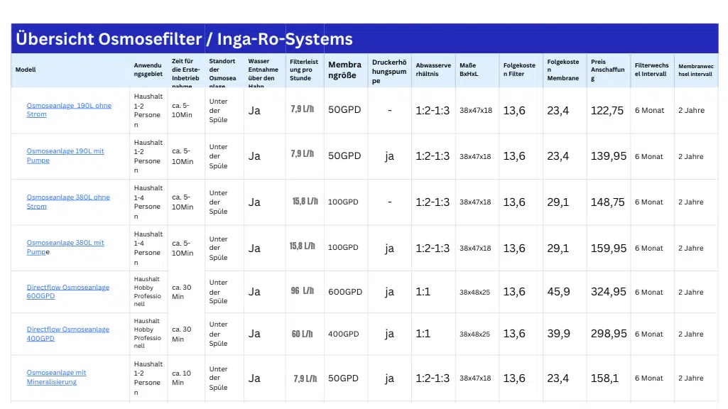Click ca. 10 Min in the Mineralisierung row
Image resolution: width=728 pixels, height=409 pixels.
tap(182, 378)
